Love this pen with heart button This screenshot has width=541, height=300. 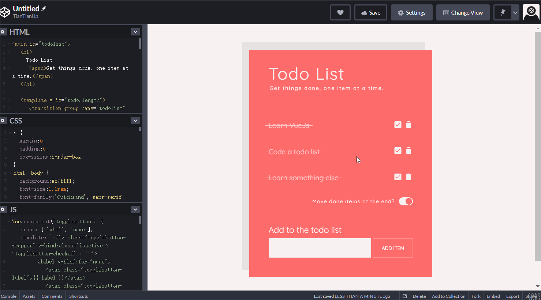point(340,12)
